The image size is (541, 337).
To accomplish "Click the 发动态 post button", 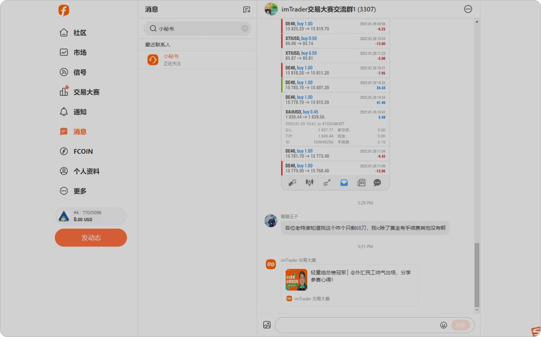I will (x=91, y=237).
